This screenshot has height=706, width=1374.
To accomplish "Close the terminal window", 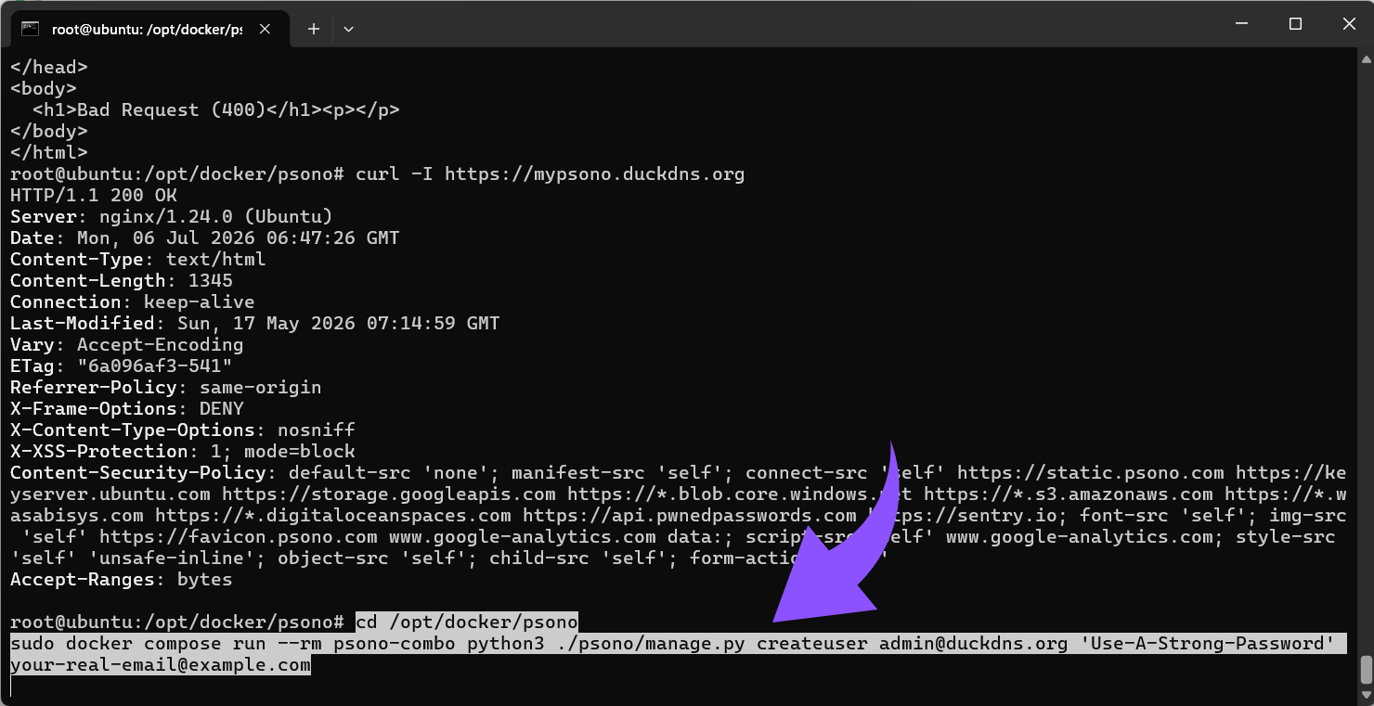I will pos(1348,24).
